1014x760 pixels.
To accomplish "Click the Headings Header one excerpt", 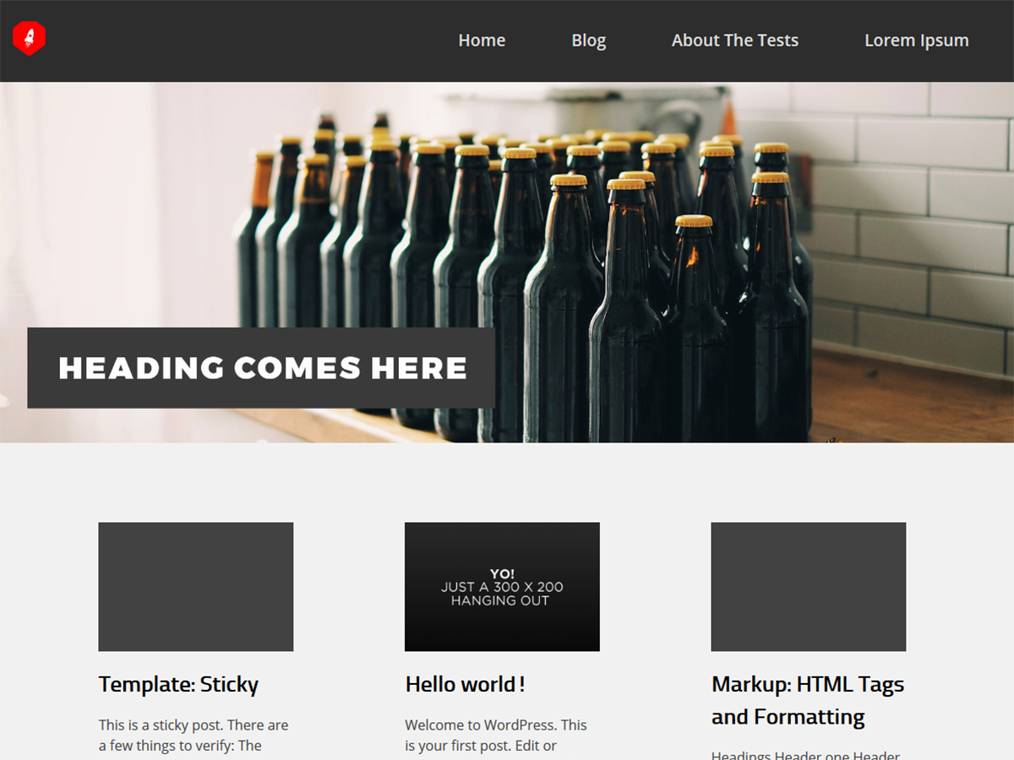I will point(805,755).
